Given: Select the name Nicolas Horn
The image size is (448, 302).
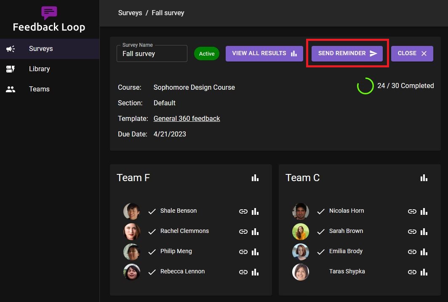Looking at the screenshot, I should click(347, 211).
